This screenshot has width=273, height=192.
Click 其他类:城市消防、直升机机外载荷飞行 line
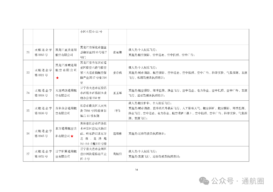pyautogui.click(x=187, y=108)
